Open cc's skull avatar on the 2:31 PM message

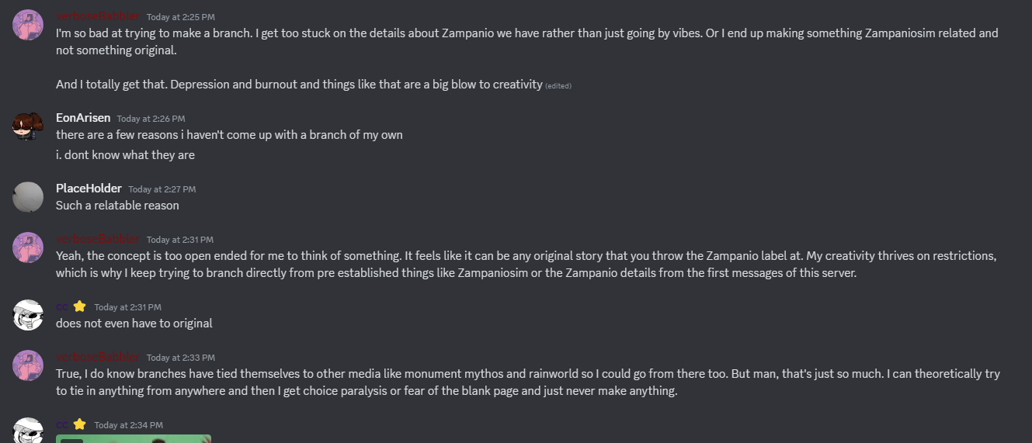point(28,315)
